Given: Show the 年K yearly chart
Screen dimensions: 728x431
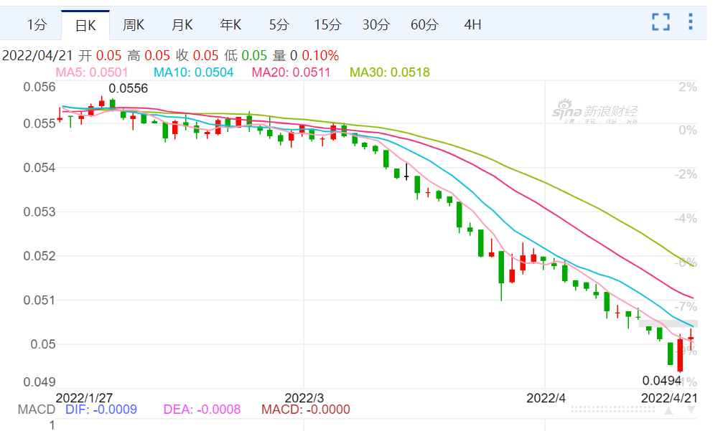Looking at the screenshot, I should coord(230,25).
